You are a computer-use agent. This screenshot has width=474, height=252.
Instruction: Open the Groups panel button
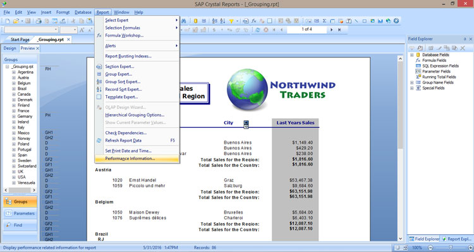point(20,202)
